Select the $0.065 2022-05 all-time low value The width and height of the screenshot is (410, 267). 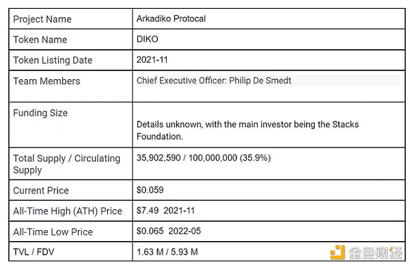pos(169,231)
